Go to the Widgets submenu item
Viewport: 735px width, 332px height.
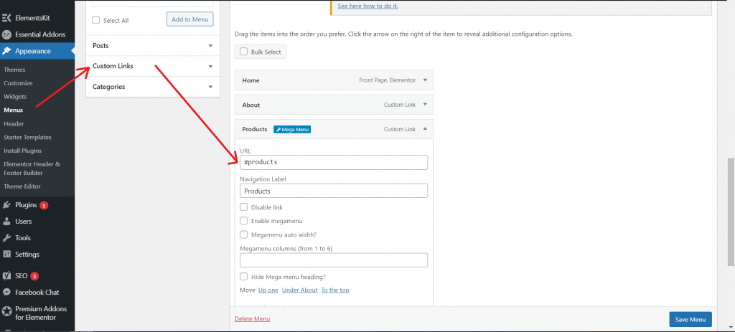[x=15, y=97]
